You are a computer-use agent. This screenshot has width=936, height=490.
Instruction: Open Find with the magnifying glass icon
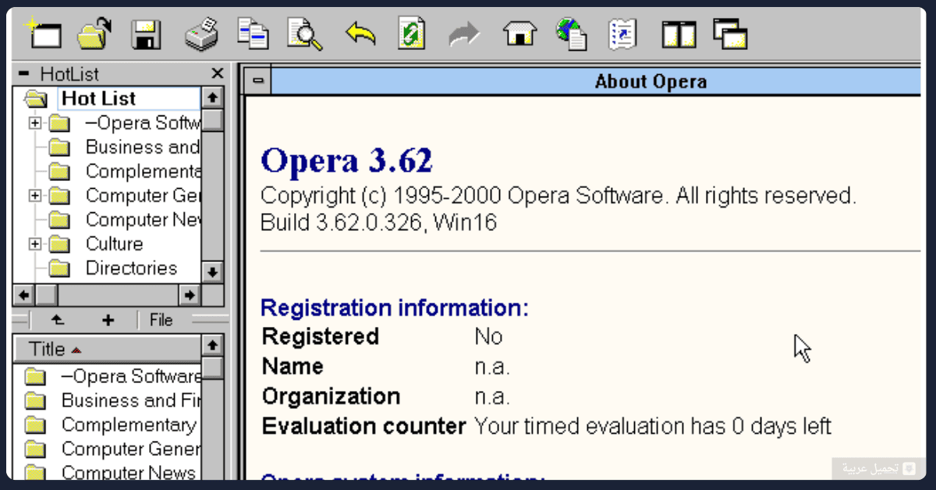coord(305,35)
